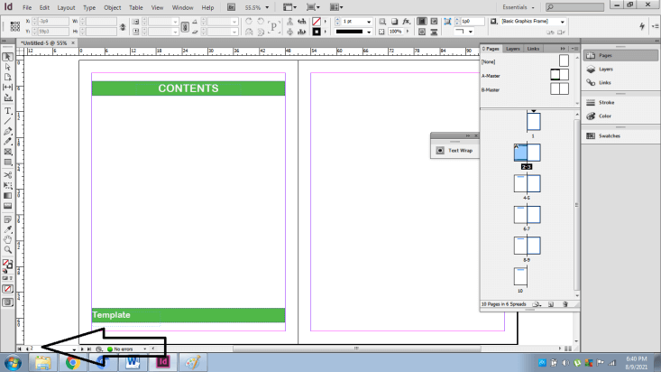The width and height of the screenshot is (661, 372).
Task: Toggle constrain proportions for scaling chain
Action: click(185, 26)
